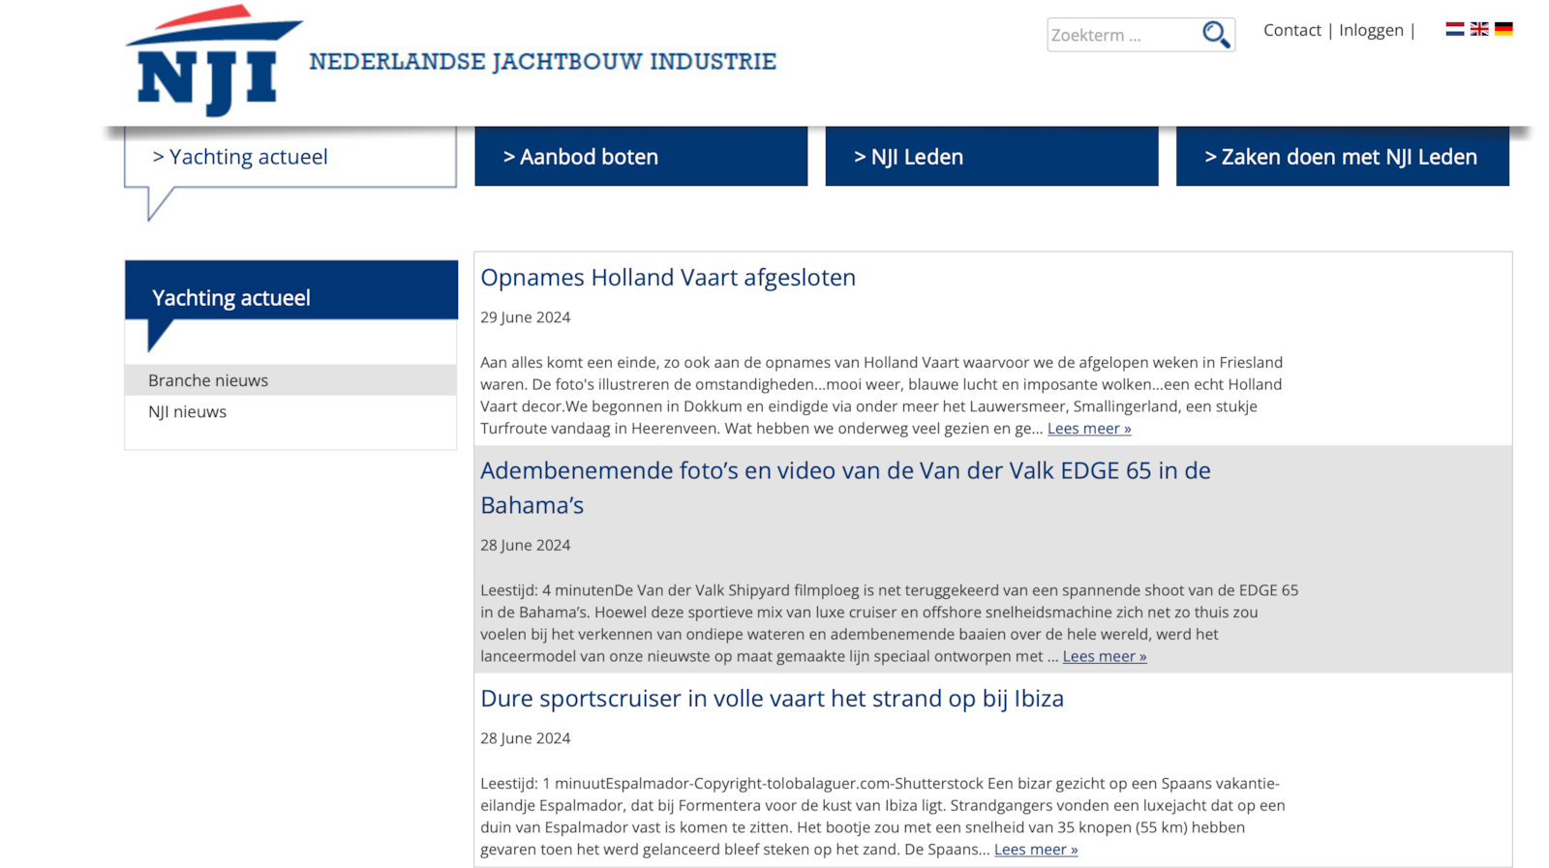Select Branche nieuws in the sidebar
This screenshot has height=868, width=1549.
pyautogui.click(x=208, y=380)
